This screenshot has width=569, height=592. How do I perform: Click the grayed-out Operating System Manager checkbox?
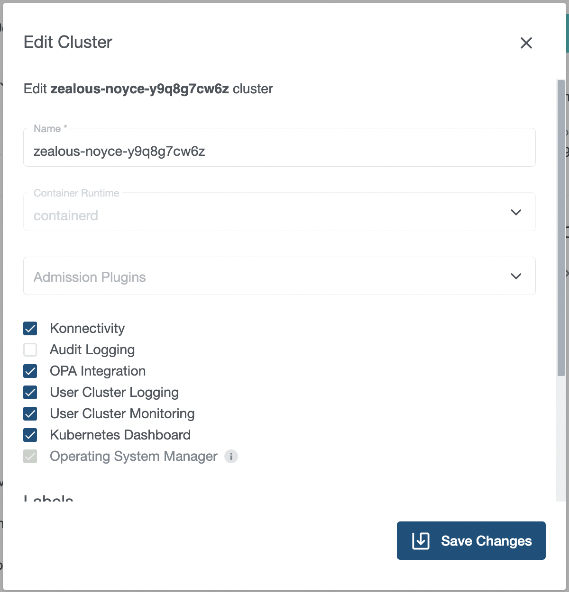30,456
